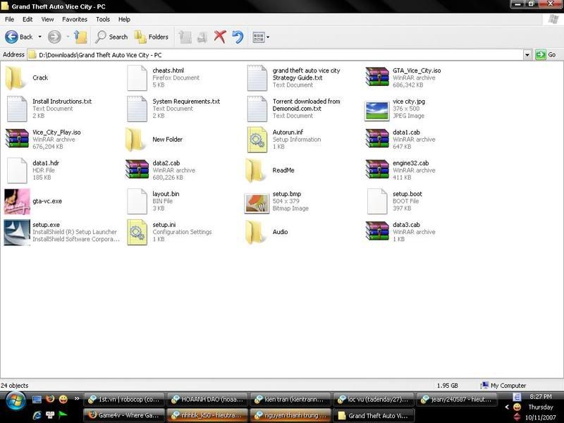Viewport: 564px width, 423px height.
Task: Select Install Instructions.txt file icon
Action: pyautogui.click(x=17, y=109)
